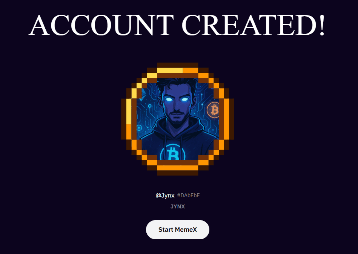Click the Ethereum diamond at the avatar's left edge

coord(144,95)
